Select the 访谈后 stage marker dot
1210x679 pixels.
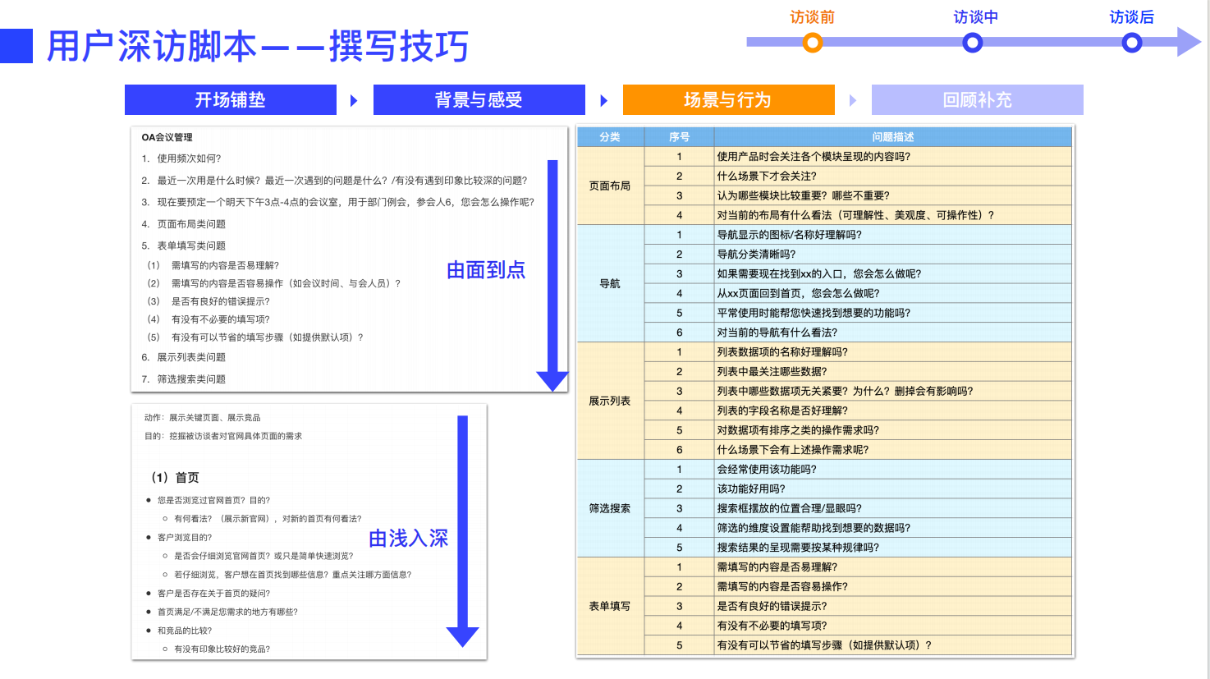[1131, 41]
